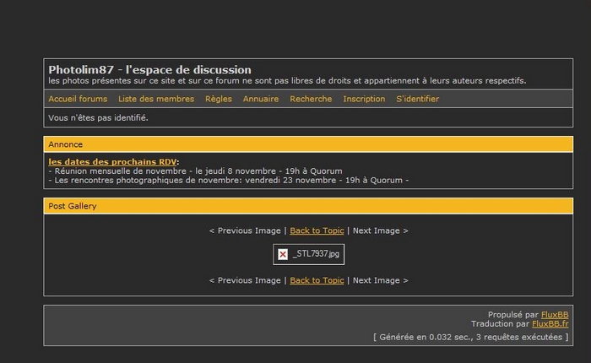This screenshot has width=591, height=363.
Task: Select Annuaire in the navigation bar
Action: [x=261, y=99]
